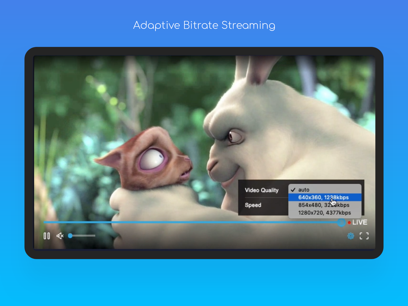Click the progress bar playhead knob

[x=341, y=222]
